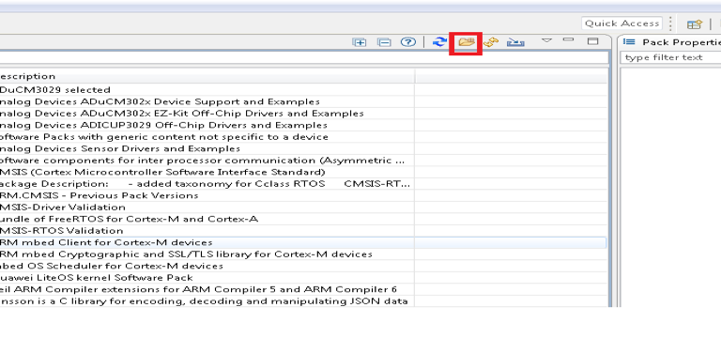Image resolution: width=721 pixels, height=354 pixels.
Task: Select 'ADuCM302x EZ-Kit Off-Chip Drivers' row
Action: pos(303,113)
